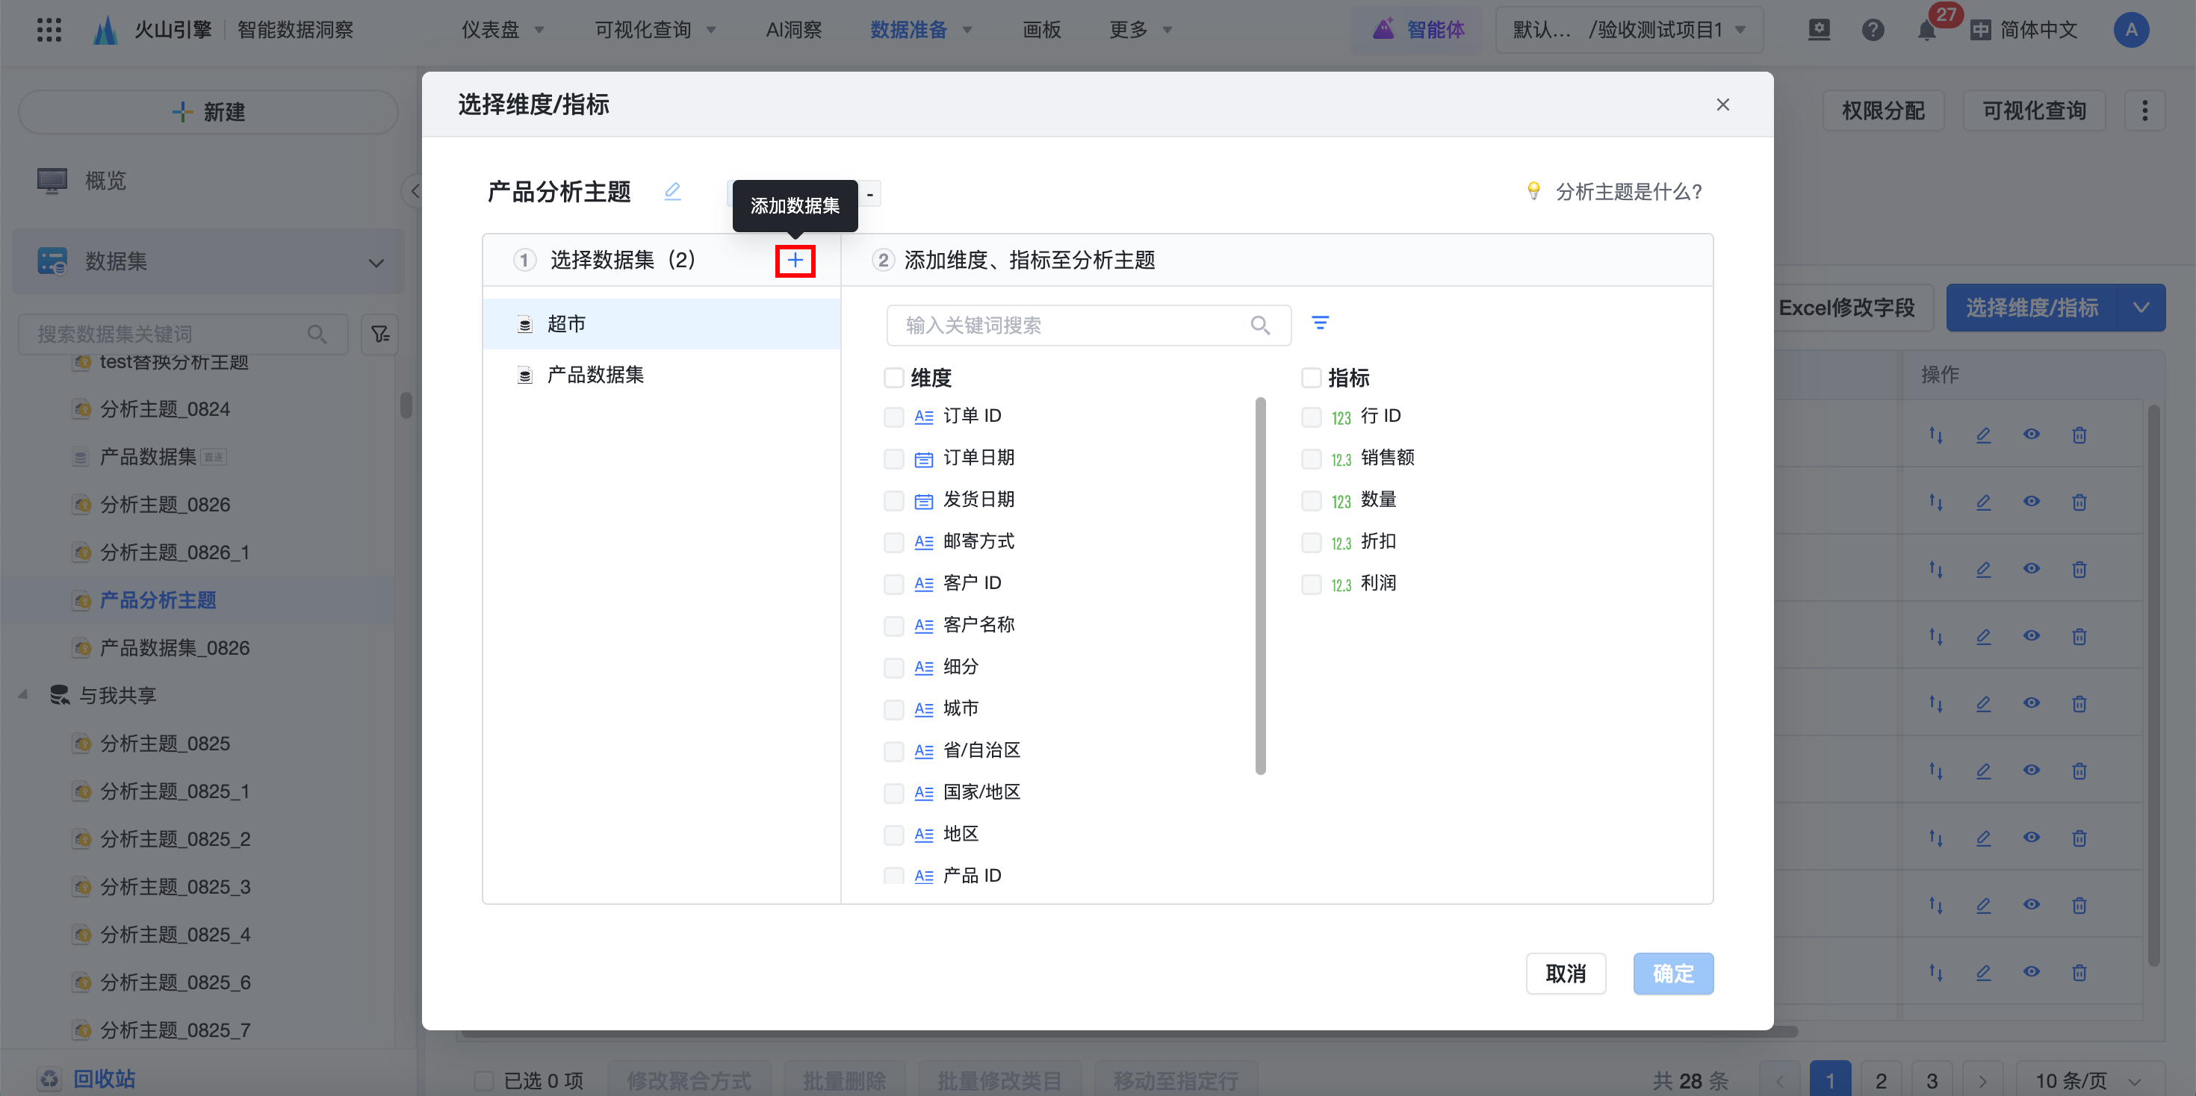Image resolution: width=2196 pixels, height=1096 pixels.
Task: Click the 输入关键词搜索 input field
Action: (x=1066, y=326)
